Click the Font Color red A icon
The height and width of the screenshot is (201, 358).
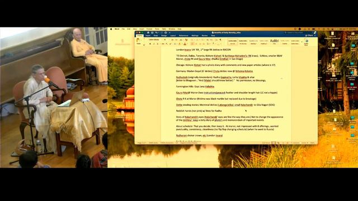185,44
